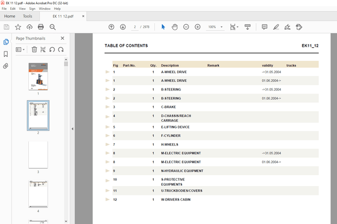Go to previous page arrow

[111, 27]
